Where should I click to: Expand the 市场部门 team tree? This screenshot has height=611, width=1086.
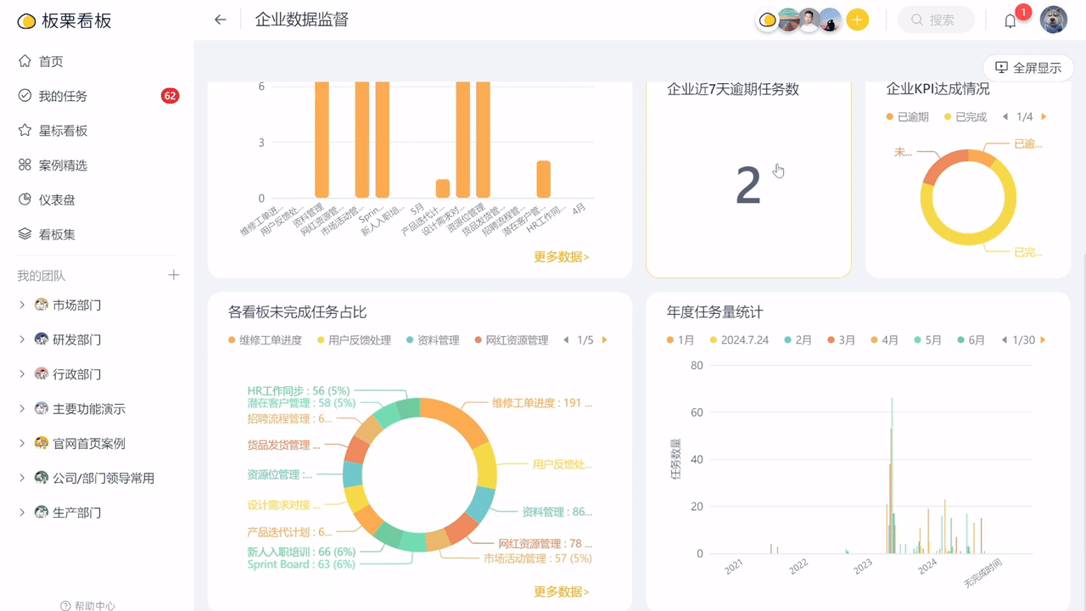coord(22,305)
